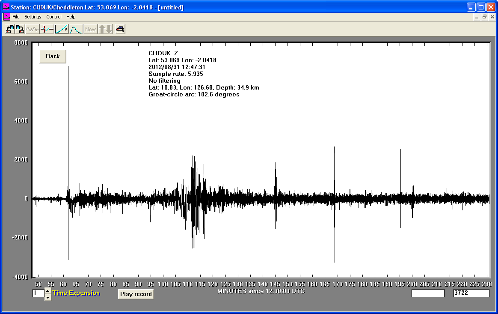Screen dimensions: 498x314
Task: Click the Back button
Action: tap(53, 56)
